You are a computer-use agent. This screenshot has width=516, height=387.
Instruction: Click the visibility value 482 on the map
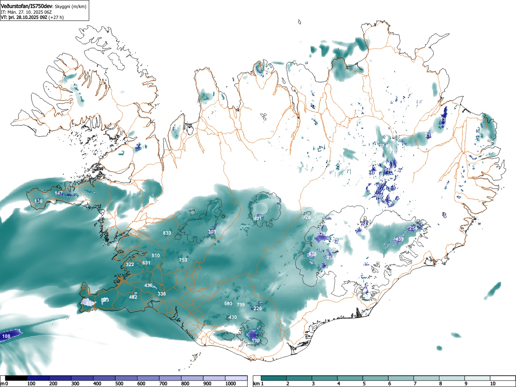pos(133,297)
